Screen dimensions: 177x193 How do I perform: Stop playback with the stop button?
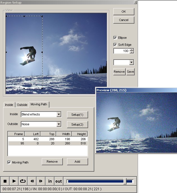[5, 181]
